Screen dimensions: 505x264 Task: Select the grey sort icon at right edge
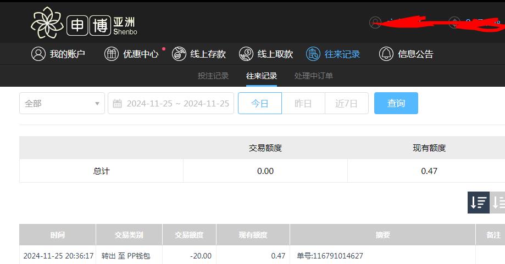coord(498,203)
